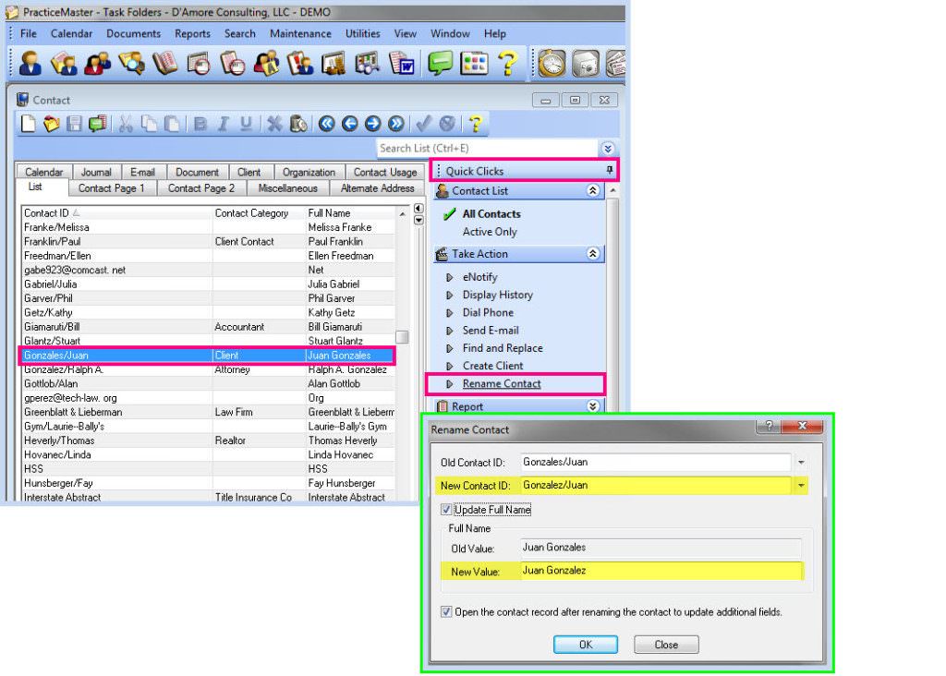Go to last record double-right arrow
This screenshot has height=676, width=946.
pos(395,124)
